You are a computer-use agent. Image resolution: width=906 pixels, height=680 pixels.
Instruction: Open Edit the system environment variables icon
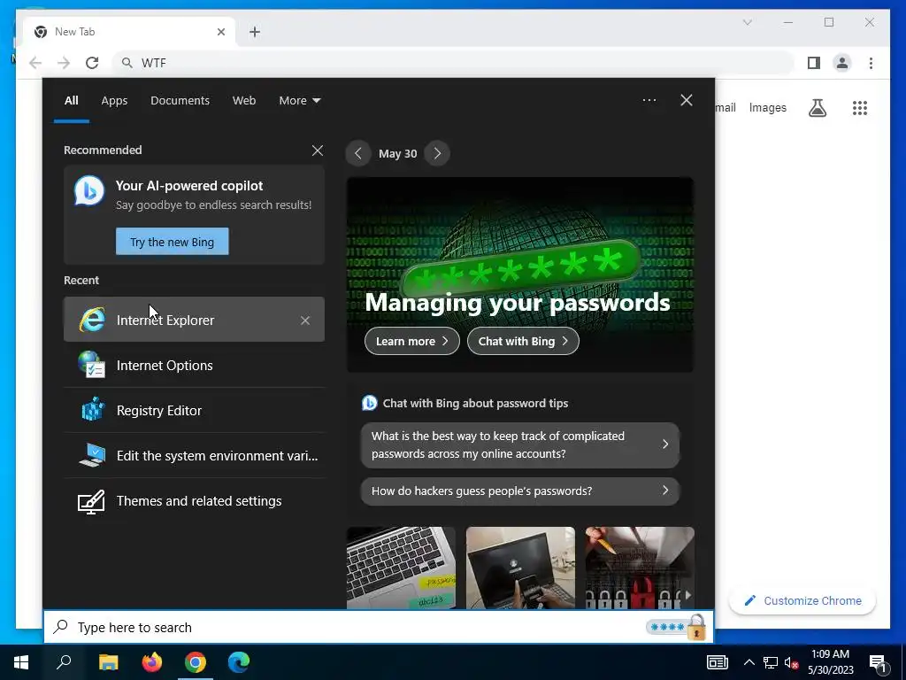click(x=92, y=455)
